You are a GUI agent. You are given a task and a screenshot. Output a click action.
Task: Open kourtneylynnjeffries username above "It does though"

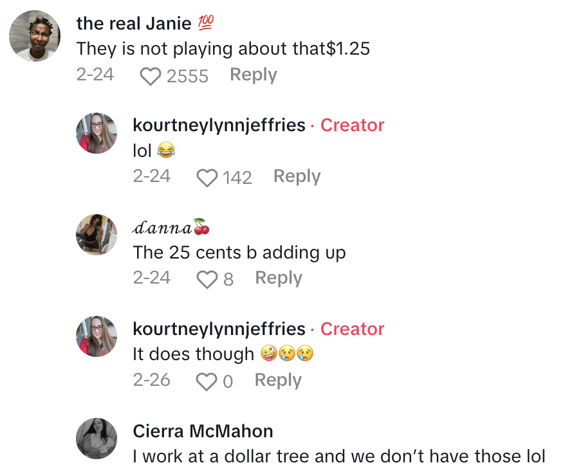point(219,329)
